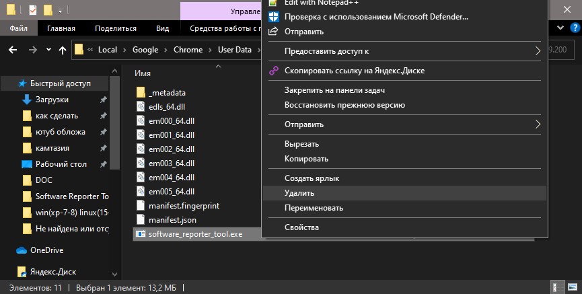
Task: Click the properties checkmark icon in title bar
Action: coord(33,10)
